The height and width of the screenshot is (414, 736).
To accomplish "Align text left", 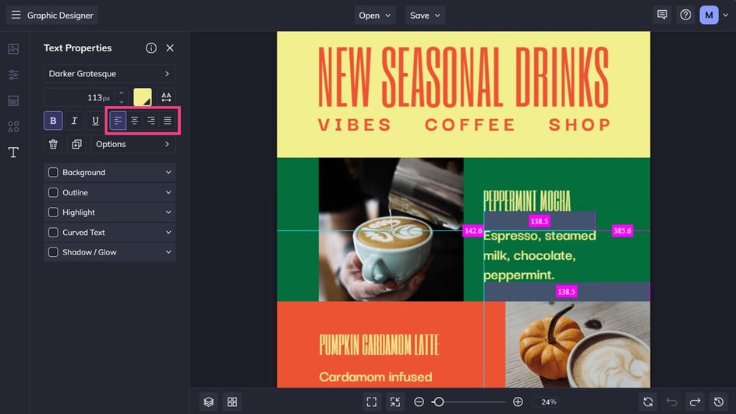I will click(x=118, y=121).
